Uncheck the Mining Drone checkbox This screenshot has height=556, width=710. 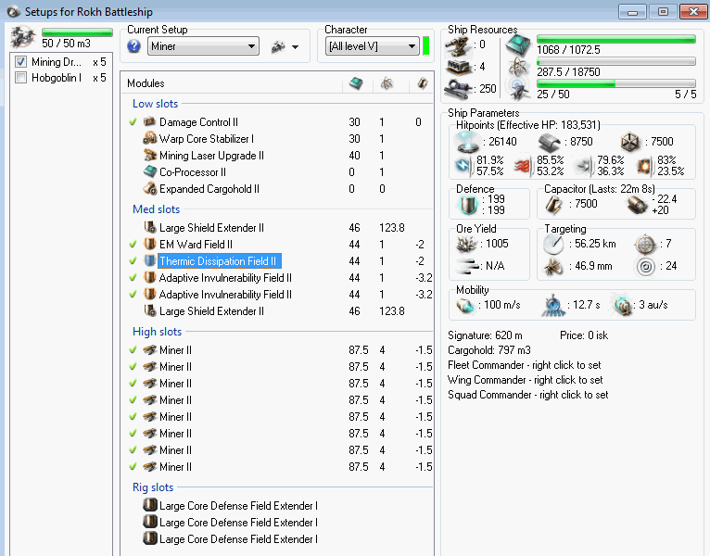point(20,61)
